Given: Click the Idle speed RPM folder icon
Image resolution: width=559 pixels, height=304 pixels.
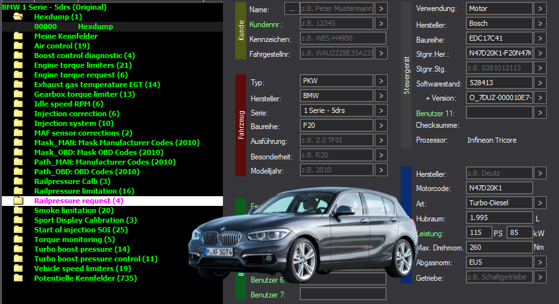Looking at the screenshot, I should coord(18,104).
